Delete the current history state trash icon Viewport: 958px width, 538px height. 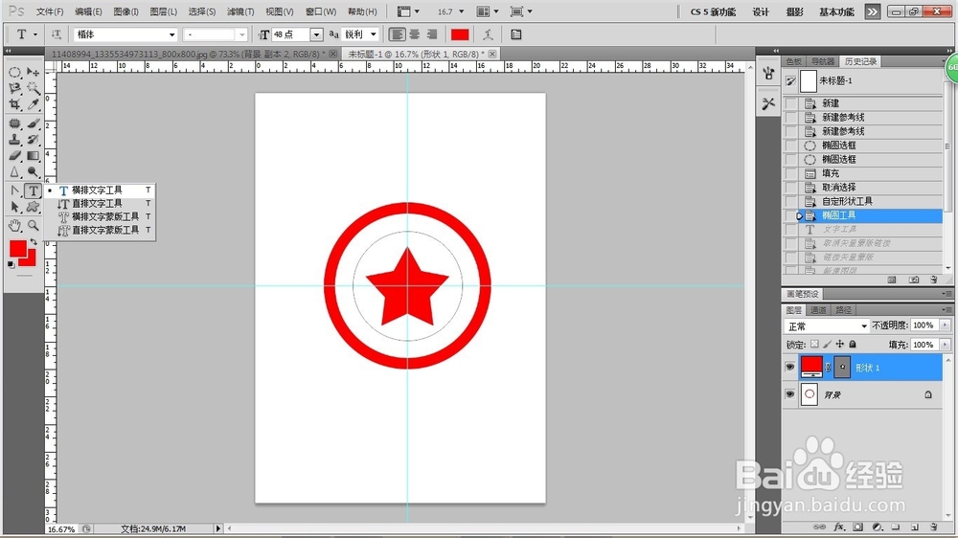tap(933, 280)
